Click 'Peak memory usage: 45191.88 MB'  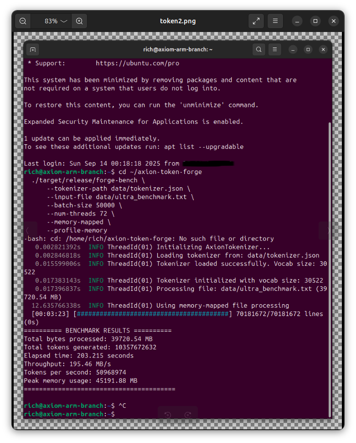click(81, 381)
